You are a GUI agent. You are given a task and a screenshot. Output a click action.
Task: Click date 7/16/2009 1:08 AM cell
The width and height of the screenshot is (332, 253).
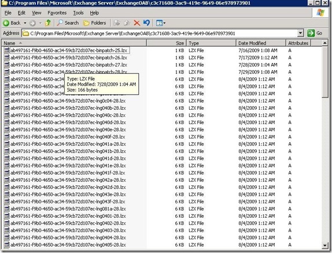pos(258,50)
